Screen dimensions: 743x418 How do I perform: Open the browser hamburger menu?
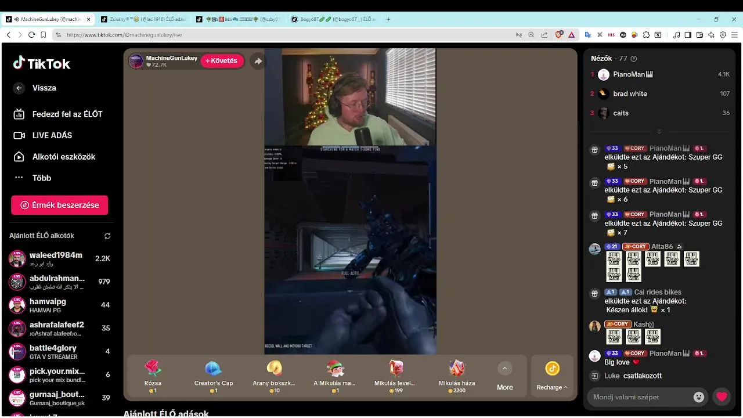(x=734, y=35)
